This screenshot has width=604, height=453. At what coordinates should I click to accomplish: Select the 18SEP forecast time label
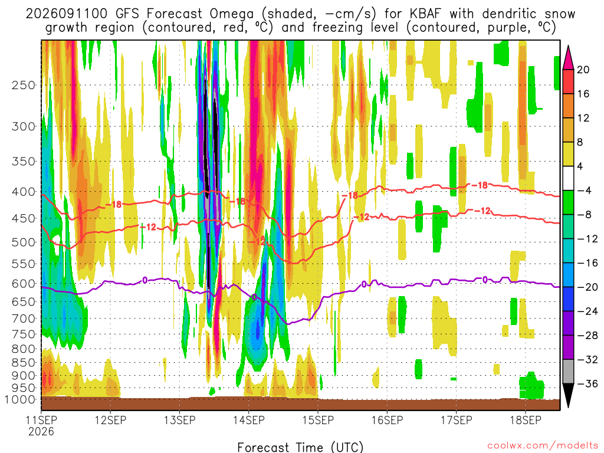(526, 420)
